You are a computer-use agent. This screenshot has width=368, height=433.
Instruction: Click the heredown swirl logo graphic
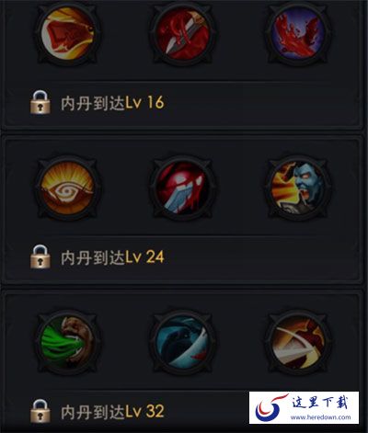tap(270, 407)
